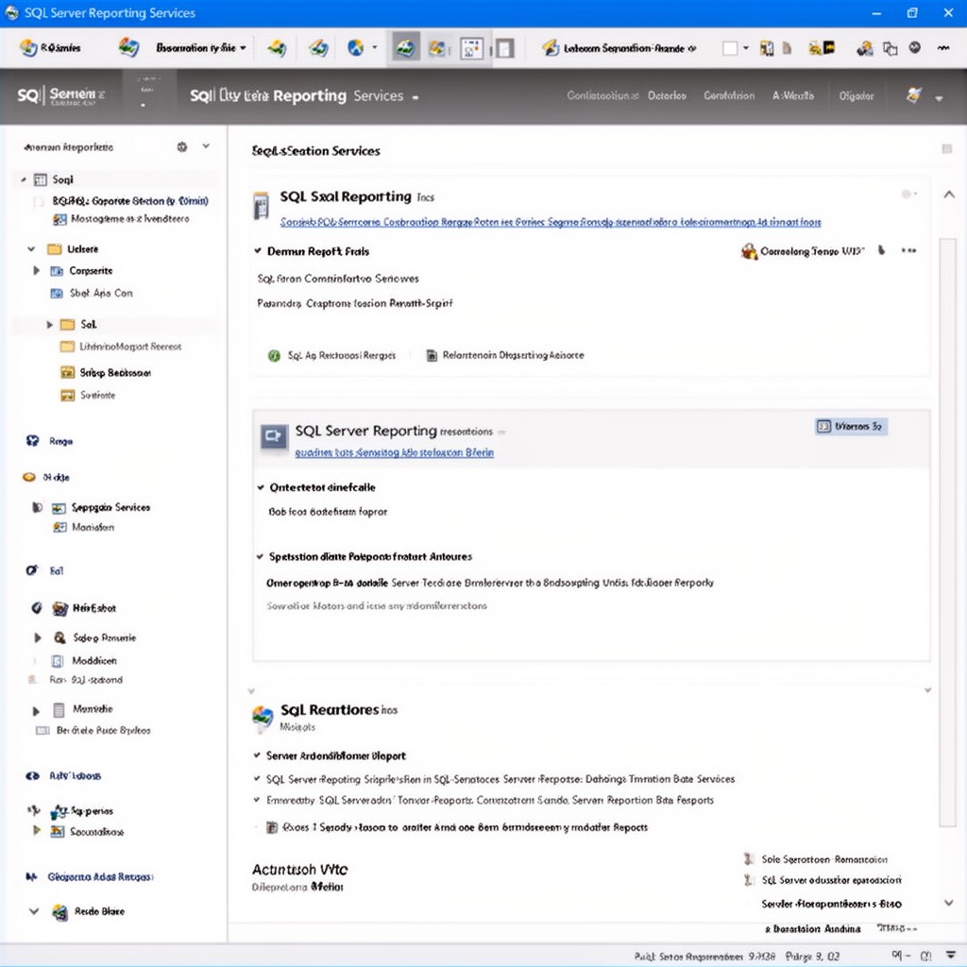Viewport: 967px width, 967px height.
Task: Collapse the Resdo Bkee chevron
Action: [34, 911]
